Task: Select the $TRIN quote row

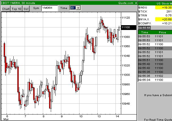Action: click(x=155, y=16)
